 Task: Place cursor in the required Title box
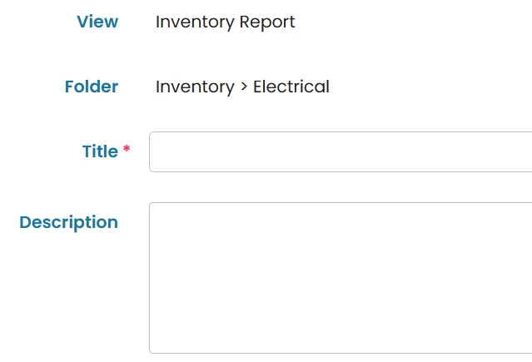point(341,151)
